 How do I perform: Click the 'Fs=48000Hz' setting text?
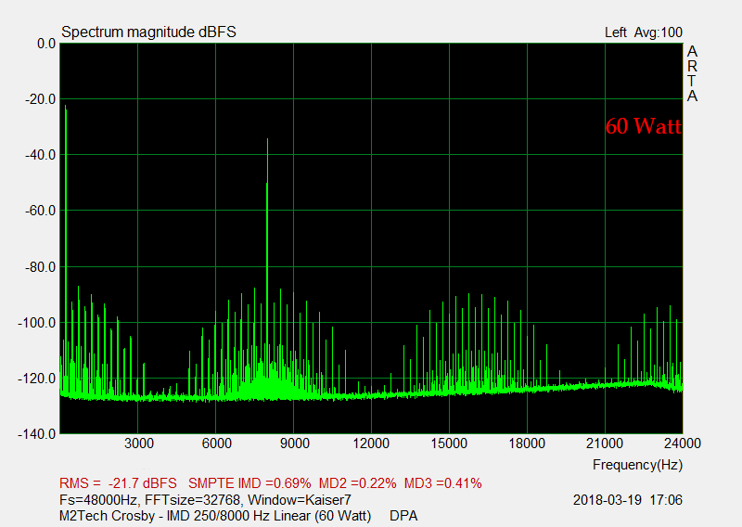pos(98,500)
